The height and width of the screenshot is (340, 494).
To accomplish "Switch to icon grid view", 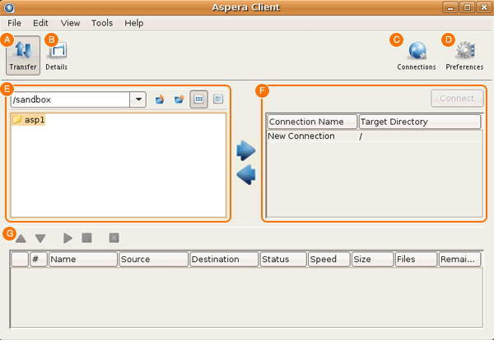I will click(x=198, y=99).
